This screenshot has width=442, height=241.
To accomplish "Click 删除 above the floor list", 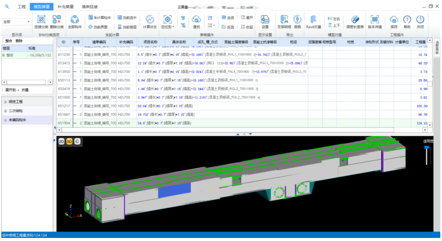I will point(19,41).
